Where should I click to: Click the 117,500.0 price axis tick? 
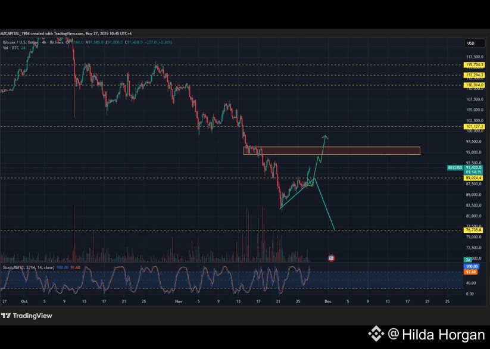click(475, 57)
